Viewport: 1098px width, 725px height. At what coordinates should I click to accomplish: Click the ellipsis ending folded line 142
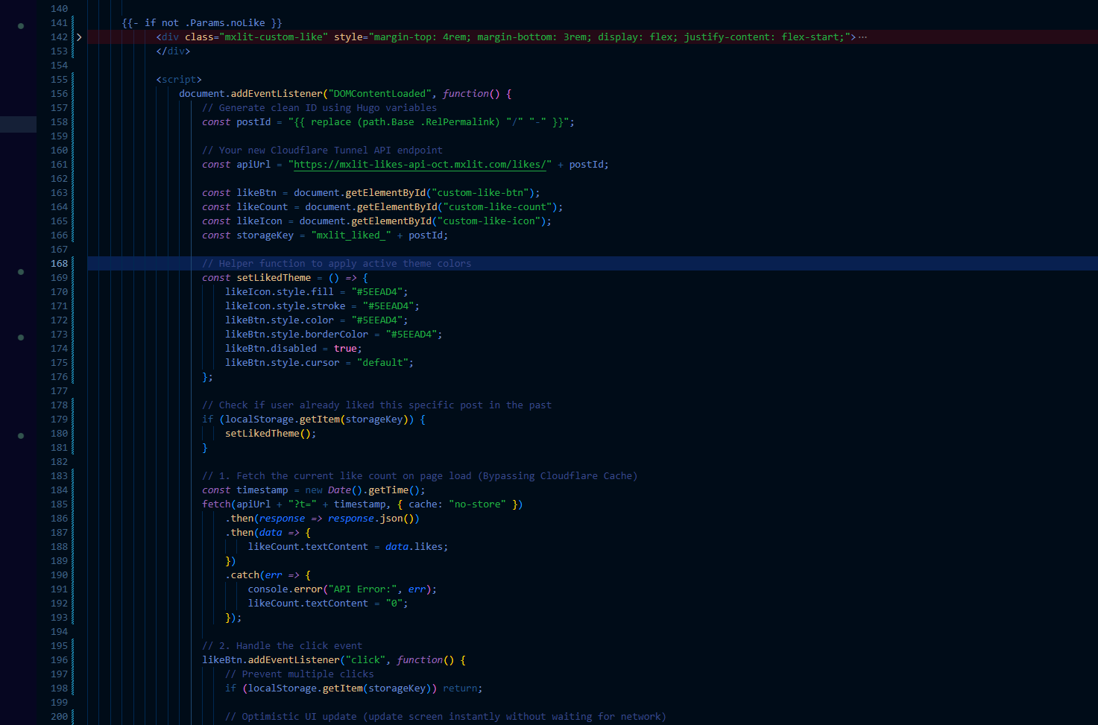tap(862, 37)
